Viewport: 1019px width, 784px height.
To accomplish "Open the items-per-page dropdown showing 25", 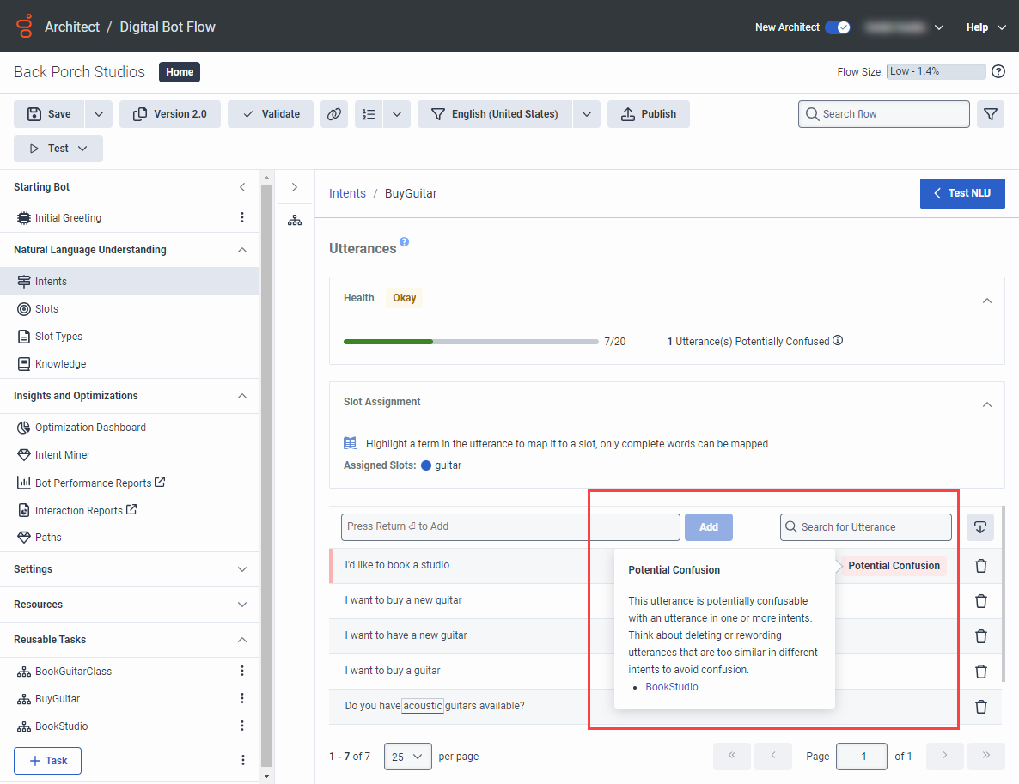I will tap(407, 756).
